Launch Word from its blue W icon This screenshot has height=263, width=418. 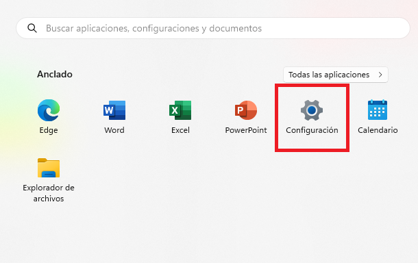coord(114,110)
